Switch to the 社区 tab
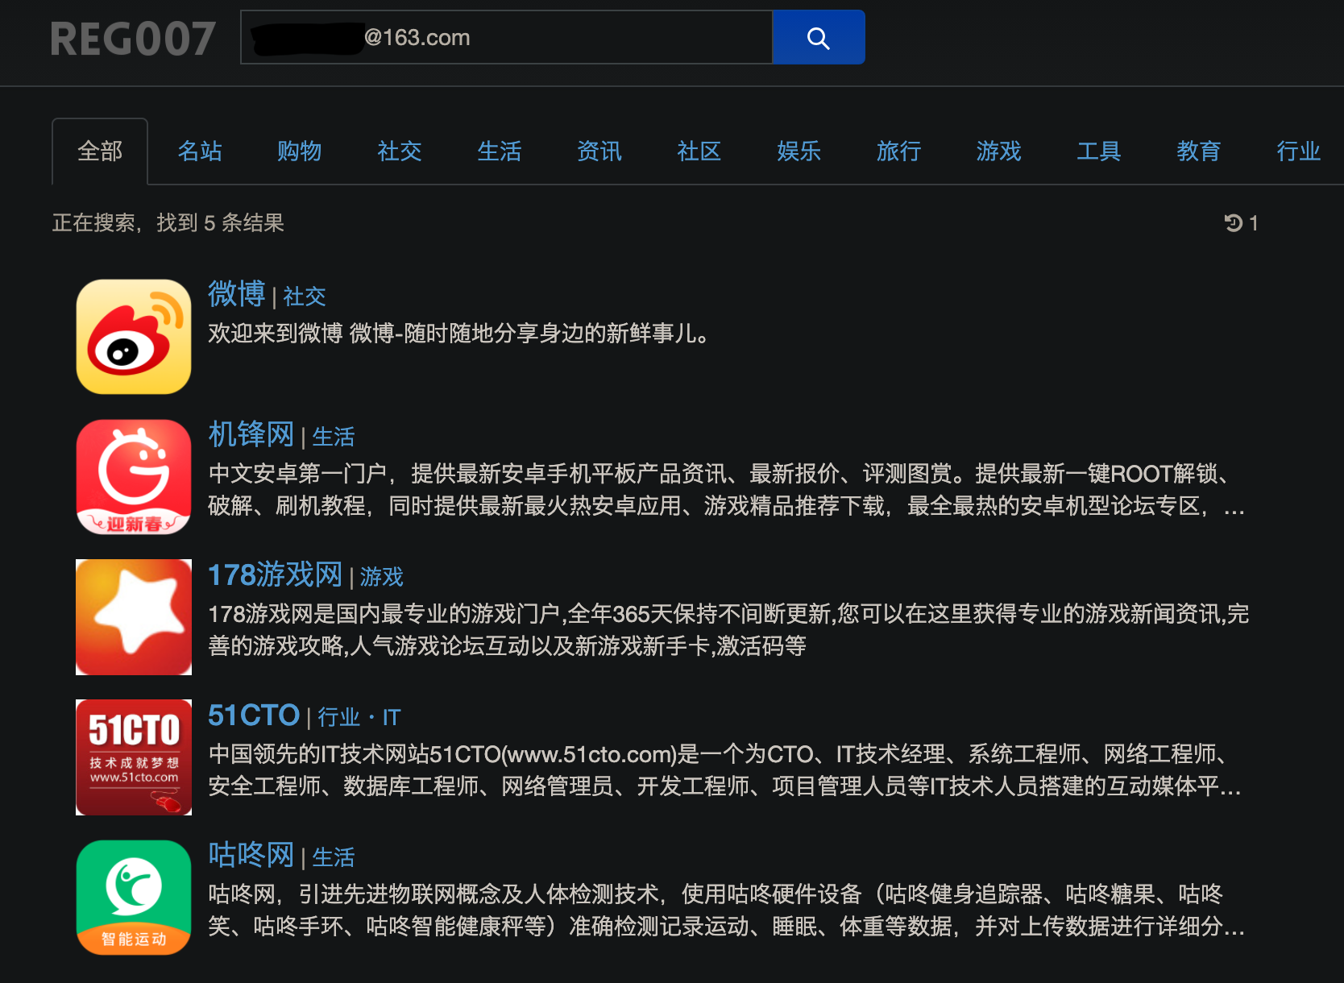Screen dimensions: 1344x983 coord(699,151)
